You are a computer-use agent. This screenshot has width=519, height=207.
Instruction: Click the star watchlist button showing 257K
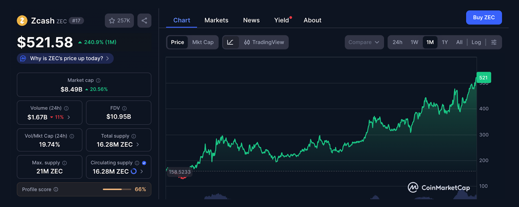coord(119,21)
